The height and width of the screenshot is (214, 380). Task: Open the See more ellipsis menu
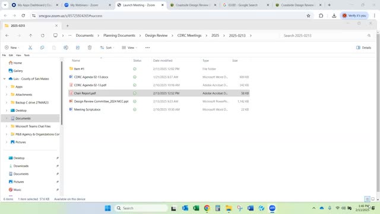tap(147, 48)
